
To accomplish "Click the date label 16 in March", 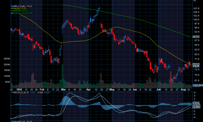I will coord(74,90).
